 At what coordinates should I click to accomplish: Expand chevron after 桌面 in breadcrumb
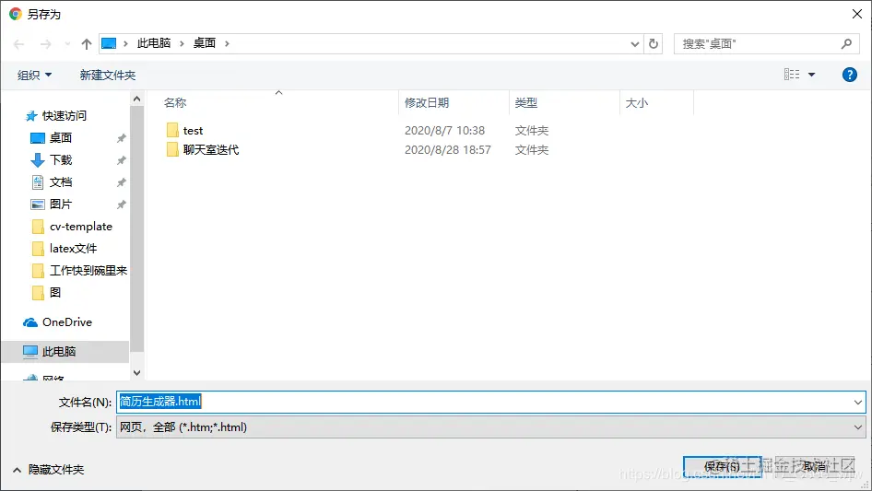click(227, 43)
